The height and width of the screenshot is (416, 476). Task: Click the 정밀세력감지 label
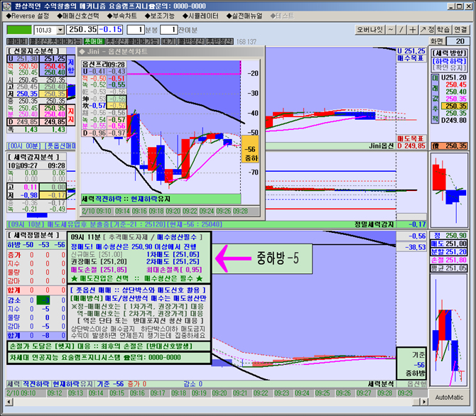tap(374, 224)
